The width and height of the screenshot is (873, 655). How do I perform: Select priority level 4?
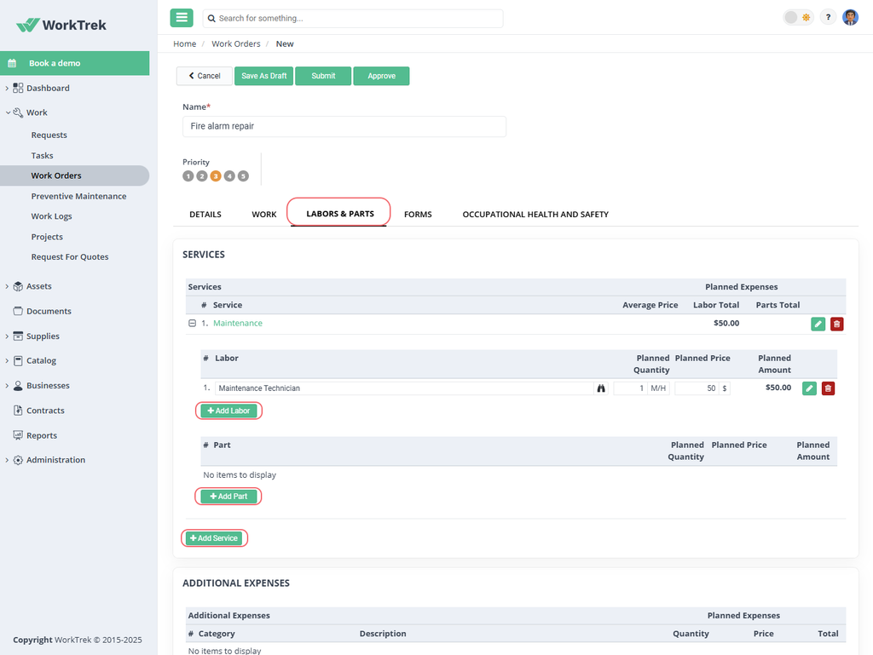pyautogui.click(x=229, y=176)
